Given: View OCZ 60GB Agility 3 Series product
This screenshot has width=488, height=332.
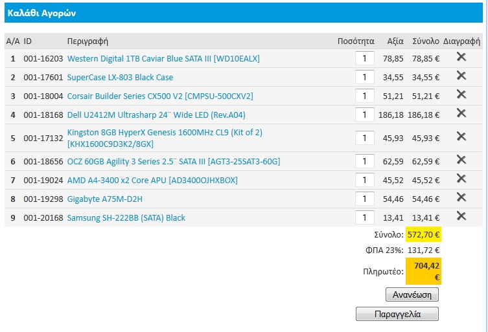Looking at the screenshot, I should point(174,162).
